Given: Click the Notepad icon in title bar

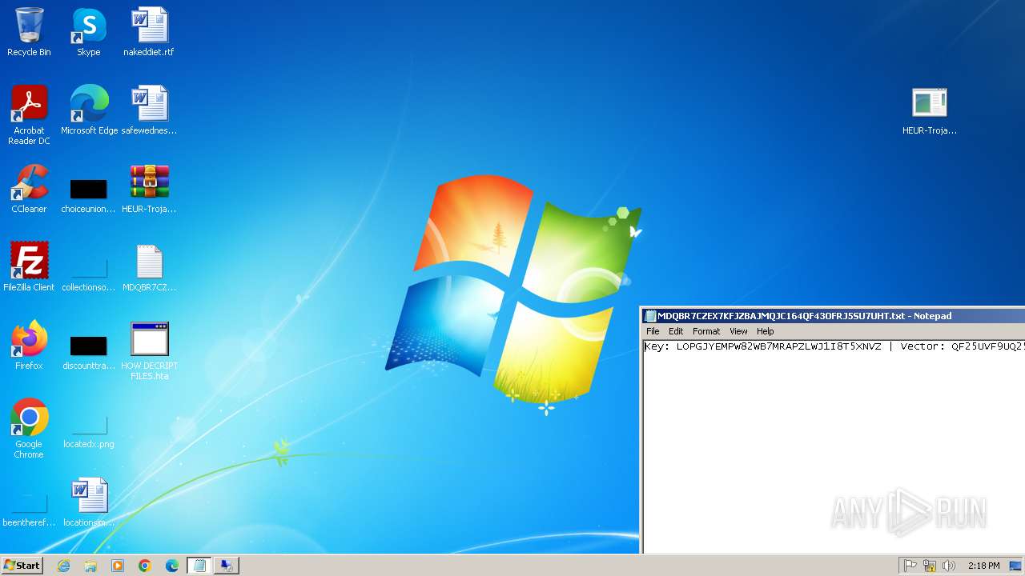Looking at the screenshot, I should click(650, 316).
